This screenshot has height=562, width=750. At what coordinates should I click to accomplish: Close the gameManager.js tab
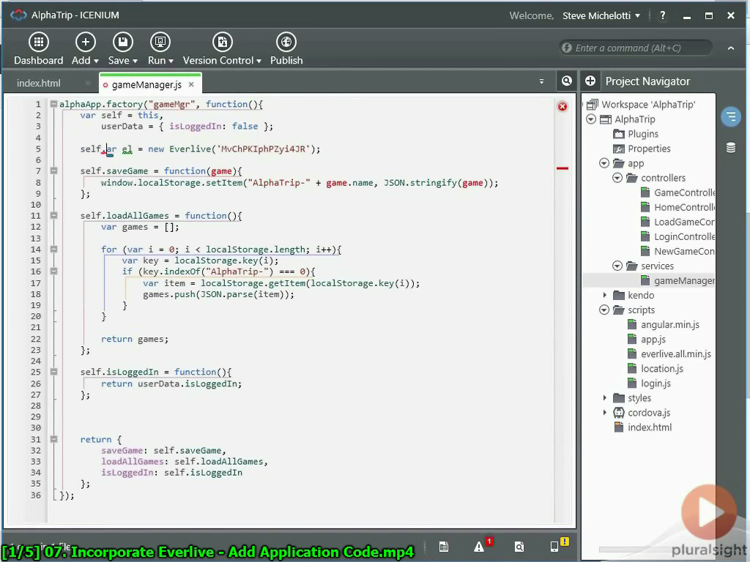pos(191,85)
